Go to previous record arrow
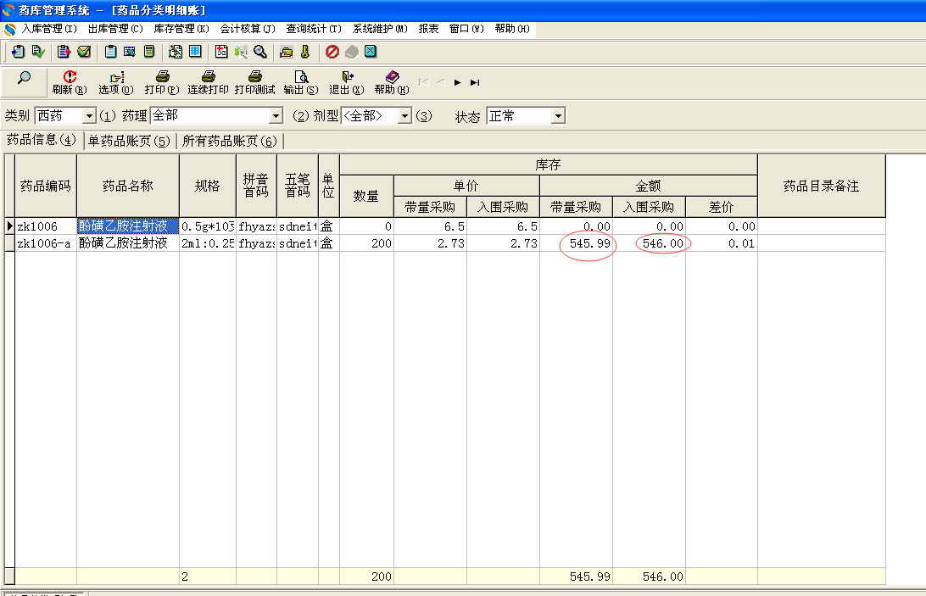This screenshot has width=926, height=596. coord(441,83)
